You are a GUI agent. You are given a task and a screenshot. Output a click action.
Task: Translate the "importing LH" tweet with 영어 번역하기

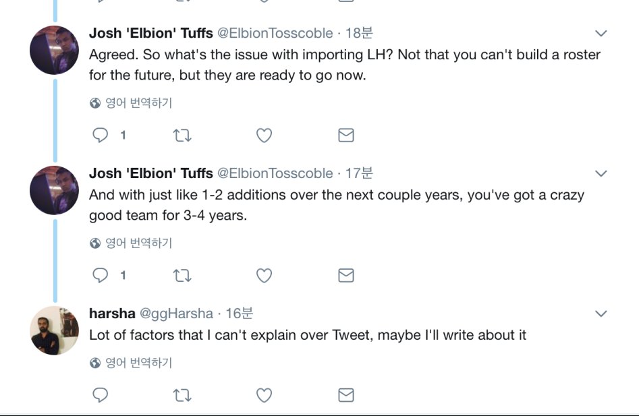pos(138,103)
